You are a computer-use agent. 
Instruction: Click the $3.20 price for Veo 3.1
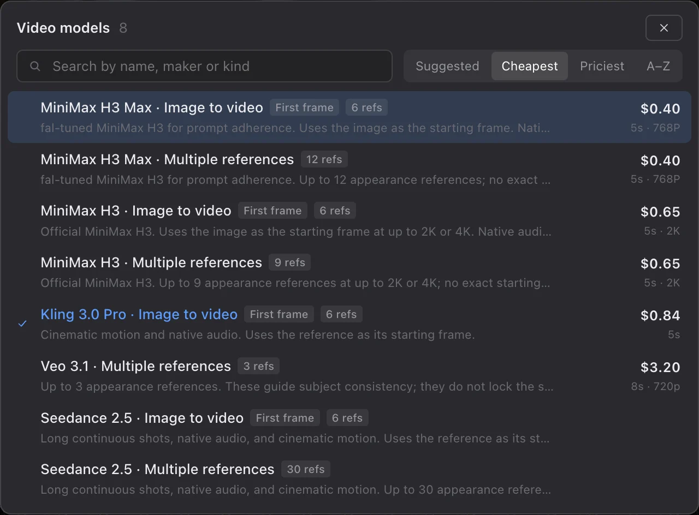tap(660, 367)
